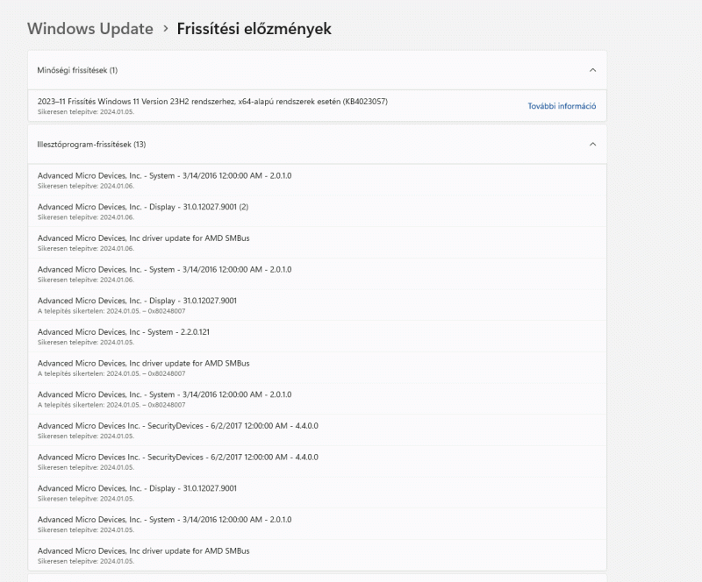This screenshot has width=702, height=582.
Task: Select successful System 2.0.1.0 from 2024.01.05
Action: (164, 520)
